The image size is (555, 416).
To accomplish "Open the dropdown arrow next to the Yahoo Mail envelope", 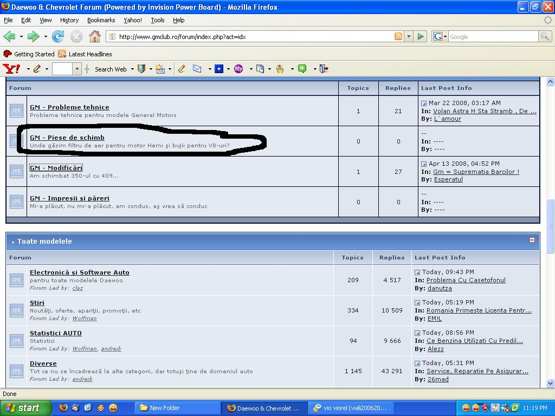I will pyautogui.click(x=210, y=69).
